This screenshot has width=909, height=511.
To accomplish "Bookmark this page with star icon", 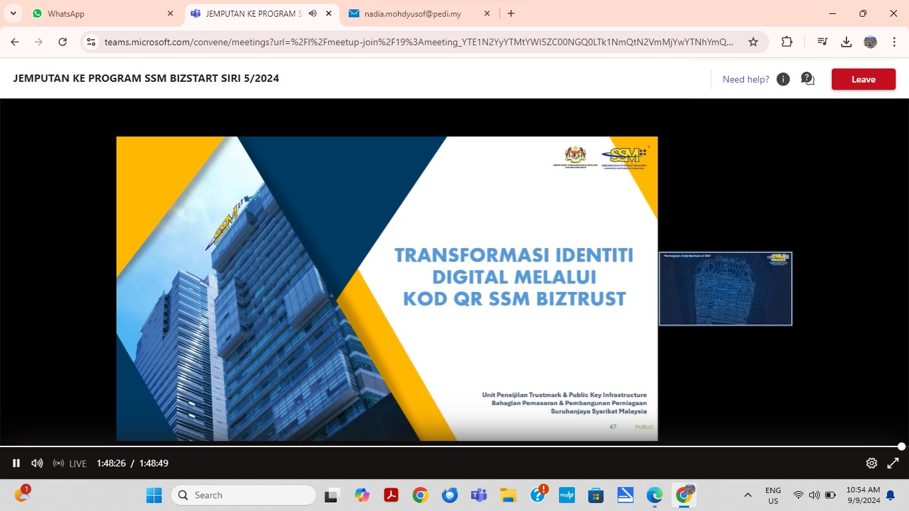I will 753,42.
